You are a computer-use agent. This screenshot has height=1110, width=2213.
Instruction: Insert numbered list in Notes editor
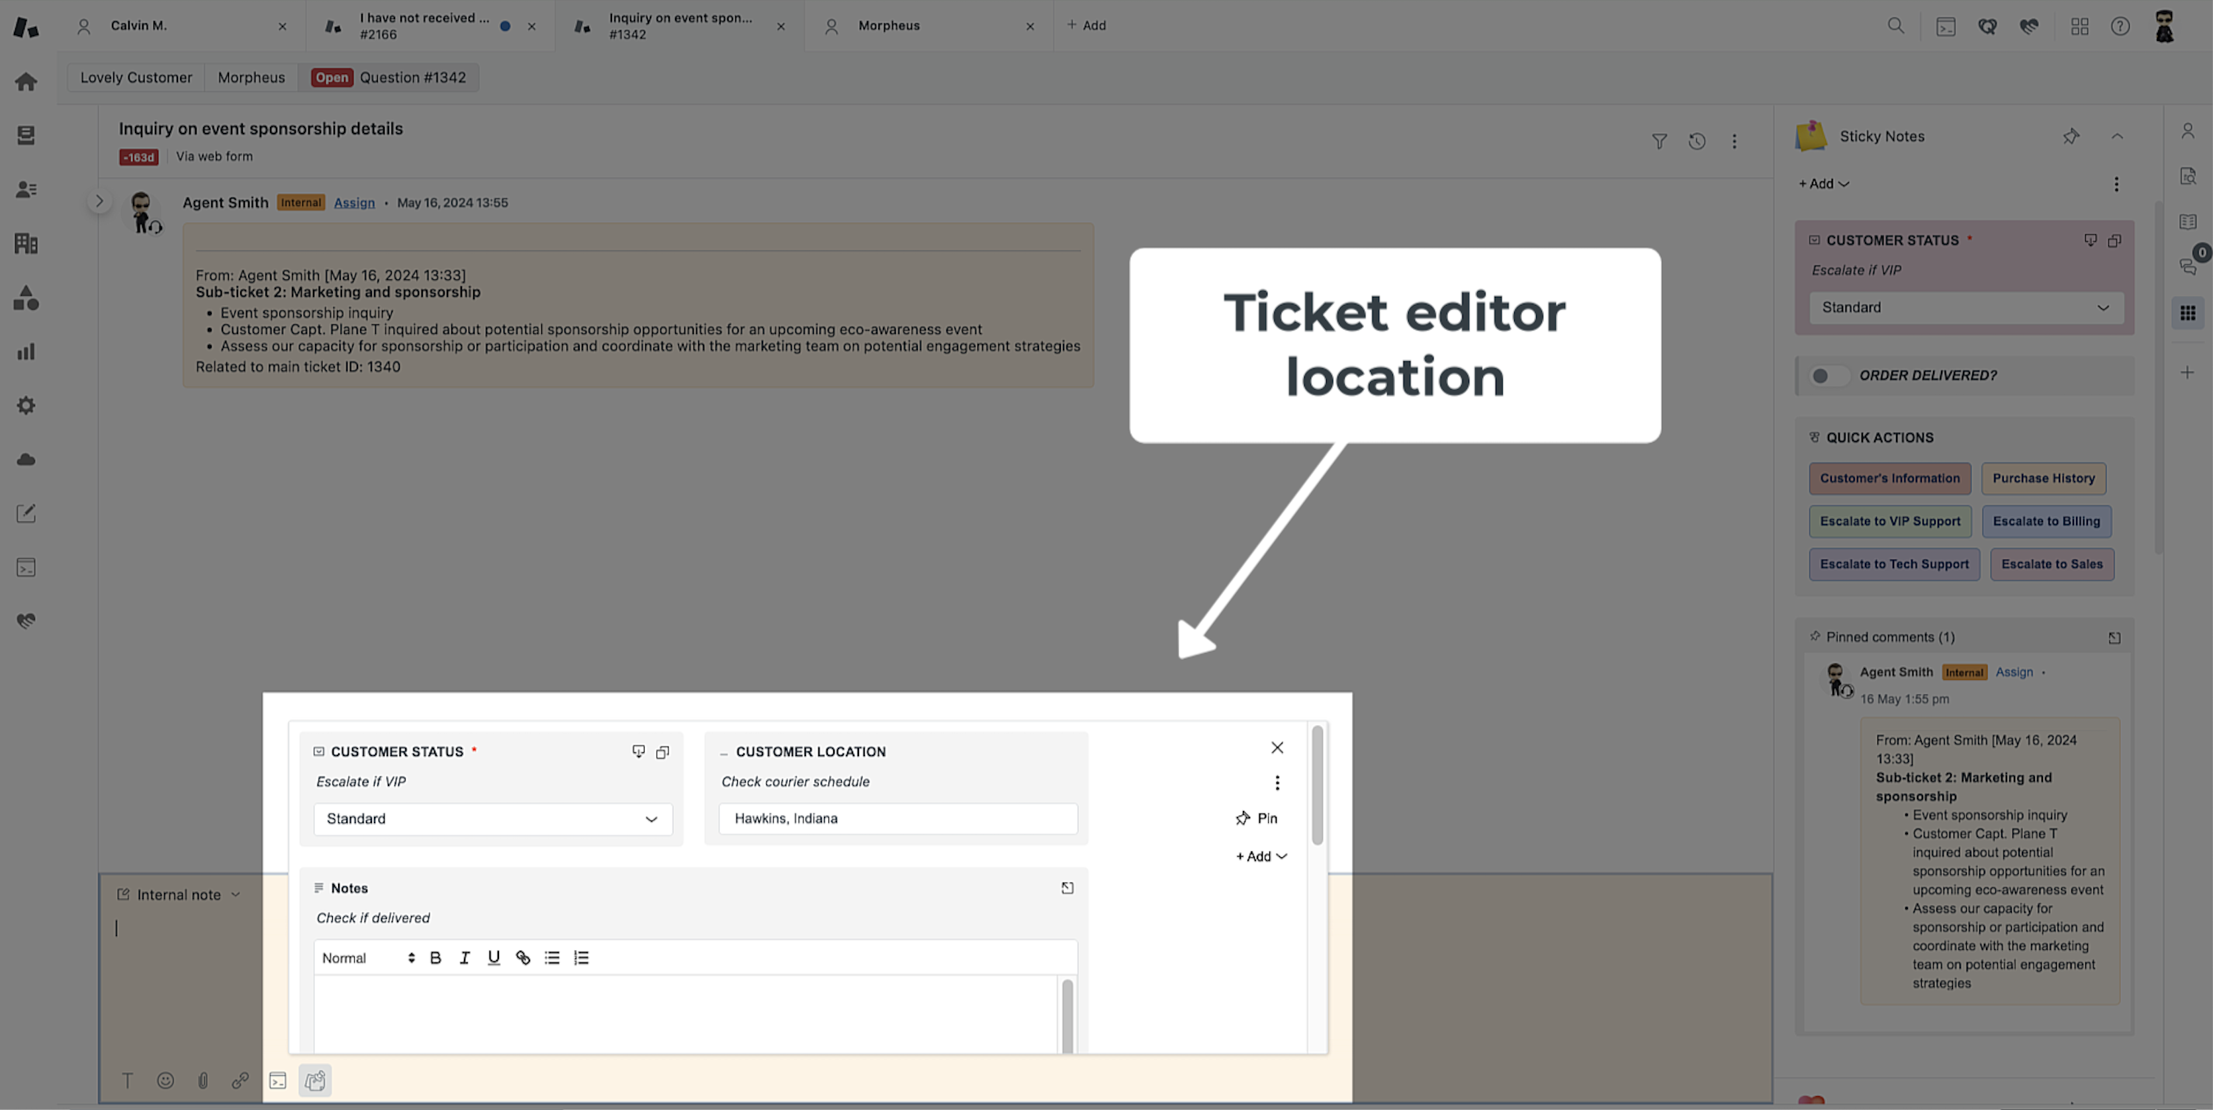(582, 958)
